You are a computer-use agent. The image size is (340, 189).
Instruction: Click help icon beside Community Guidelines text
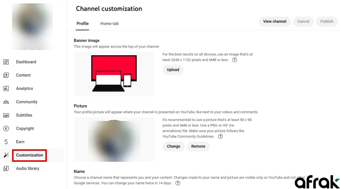[221, 136]
